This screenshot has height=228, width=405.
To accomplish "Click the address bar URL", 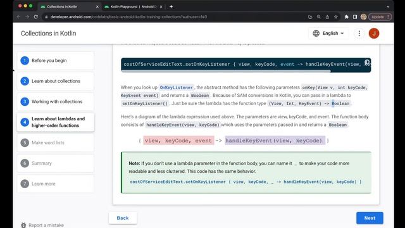I will 128,17.
